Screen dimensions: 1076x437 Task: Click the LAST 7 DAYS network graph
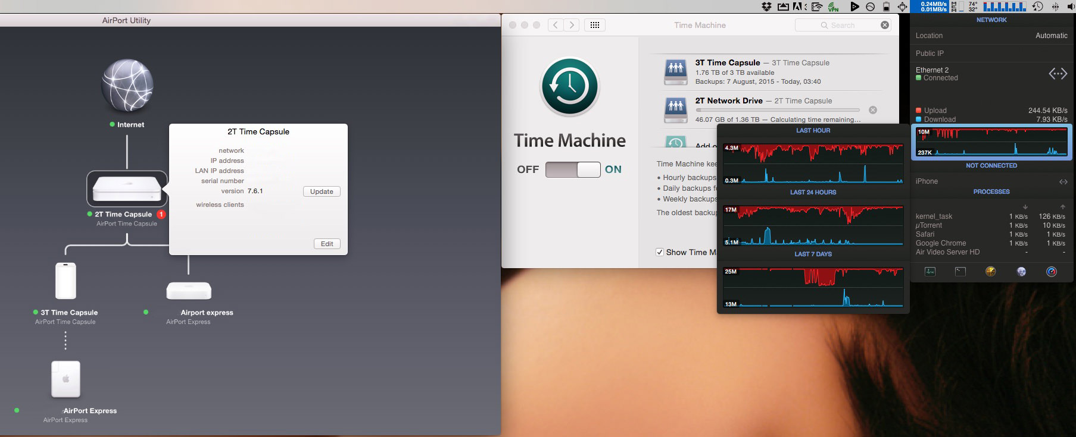coord(813,287)
